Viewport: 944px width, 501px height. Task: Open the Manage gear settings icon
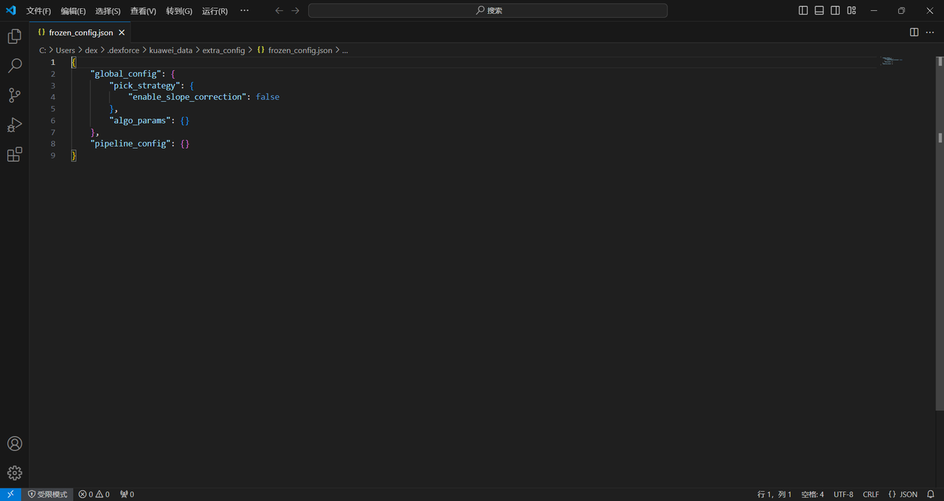tap(14, 473)
